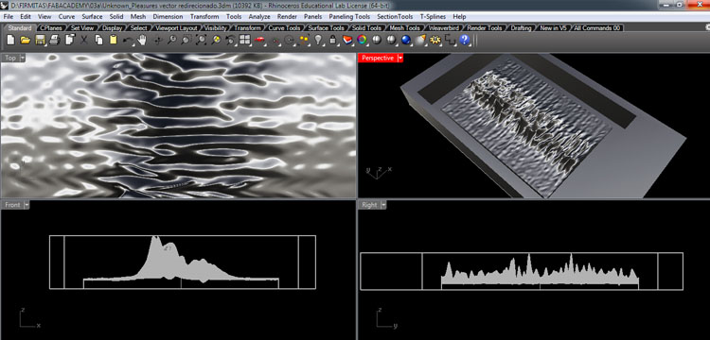Activate the Rotate View crosshair icon
Screen dimensions: 710x340
coord(157,41)
